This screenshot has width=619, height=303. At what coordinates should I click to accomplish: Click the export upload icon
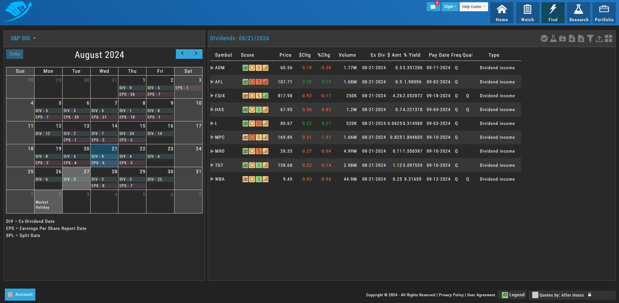599,39
